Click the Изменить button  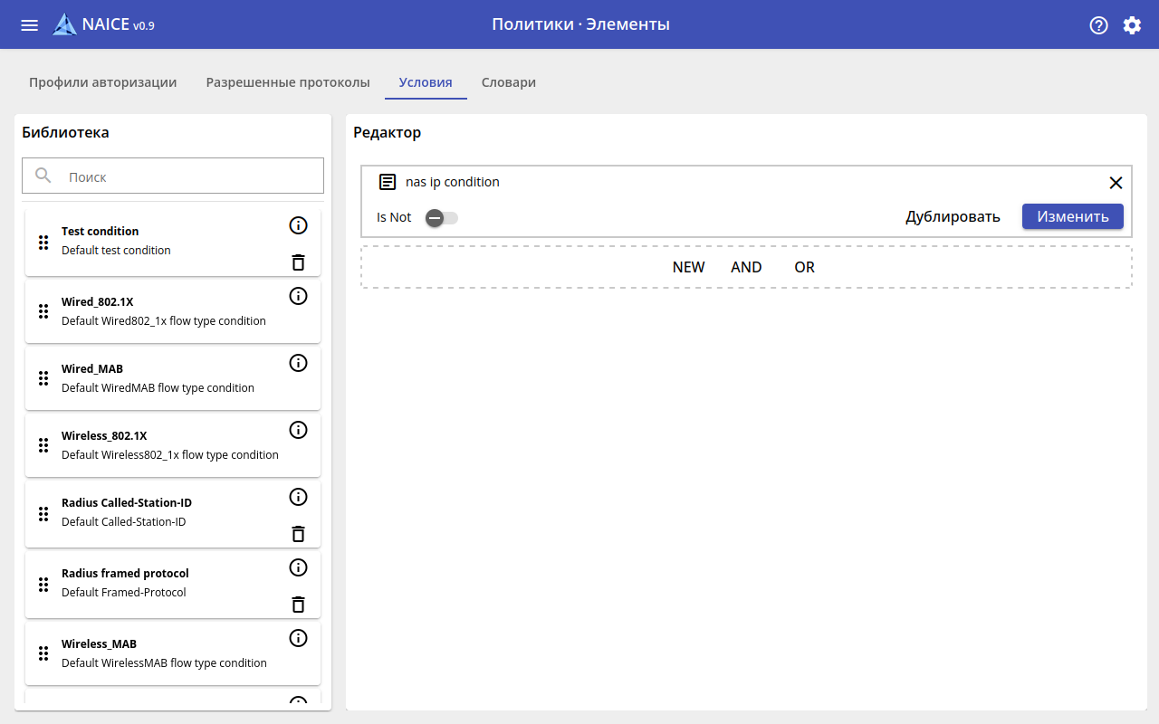pos(1072,216)
